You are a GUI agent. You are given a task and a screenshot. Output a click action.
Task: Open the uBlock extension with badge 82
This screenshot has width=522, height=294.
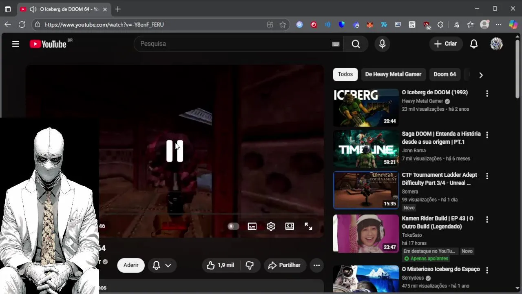click(427, 25)
